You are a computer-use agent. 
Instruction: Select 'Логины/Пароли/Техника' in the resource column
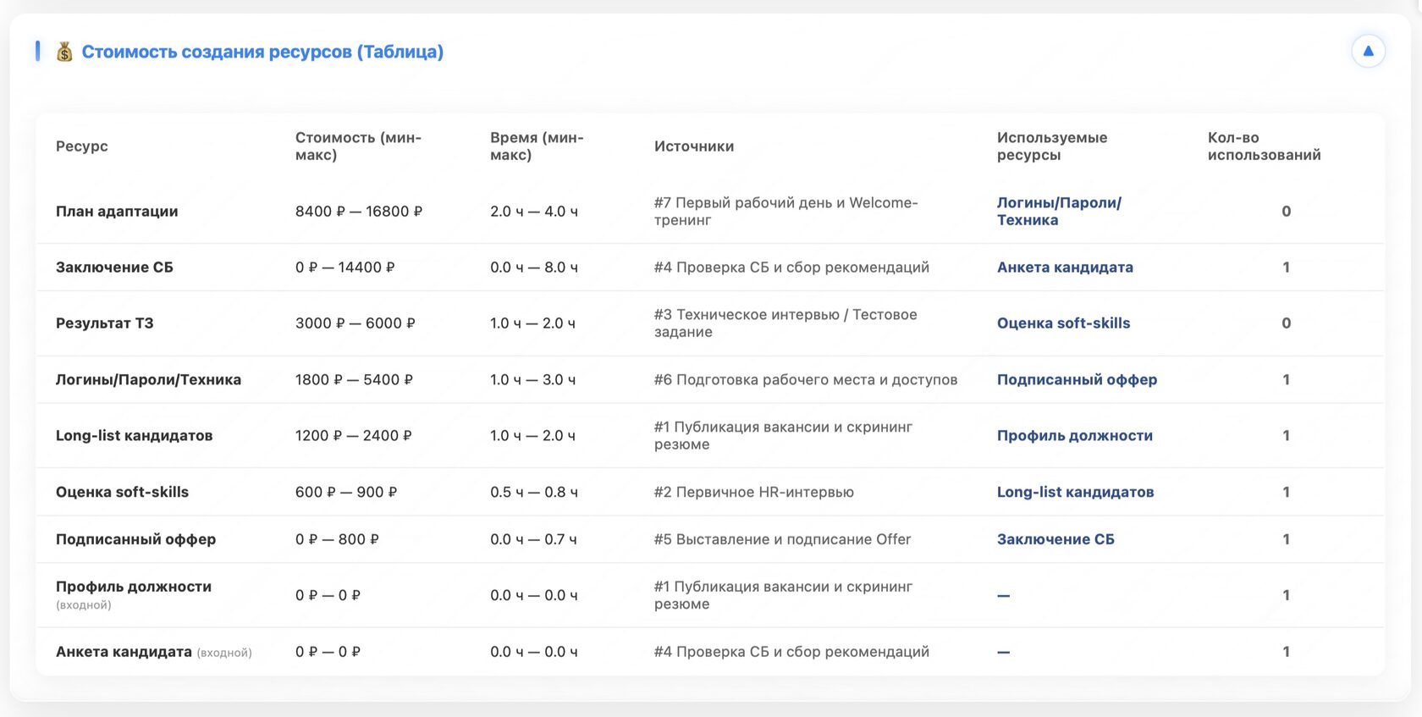[x=148, y=379]
